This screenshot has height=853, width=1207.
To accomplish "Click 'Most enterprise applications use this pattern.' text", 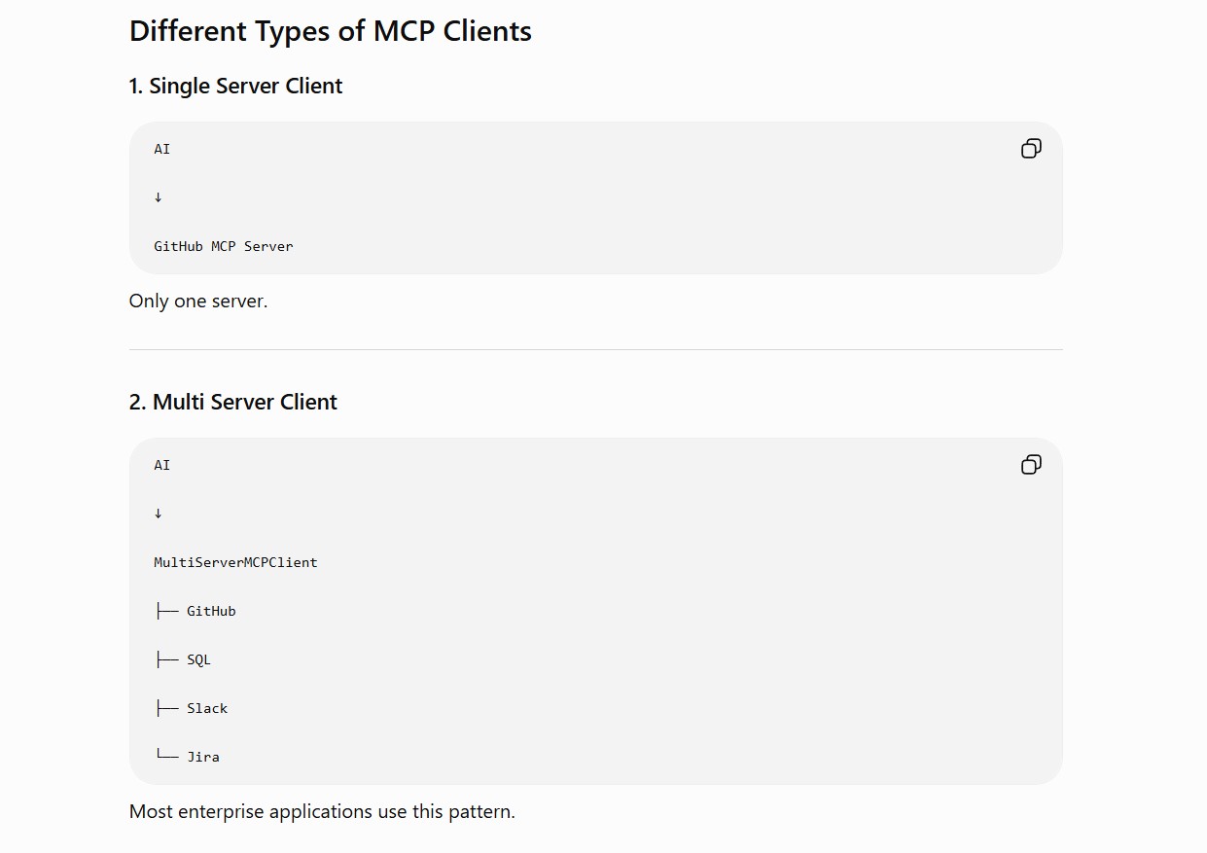I will [x=322, y=811].
